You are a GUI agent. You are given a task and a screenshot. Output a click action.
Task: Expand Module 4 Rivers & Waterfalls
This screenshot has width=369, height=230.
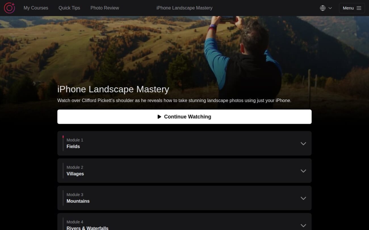(x=303, y=225)
